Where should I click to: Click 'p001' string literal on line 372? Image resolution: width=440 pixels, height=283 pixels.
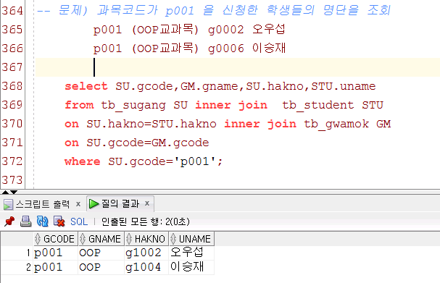click(x=195, y=161)
